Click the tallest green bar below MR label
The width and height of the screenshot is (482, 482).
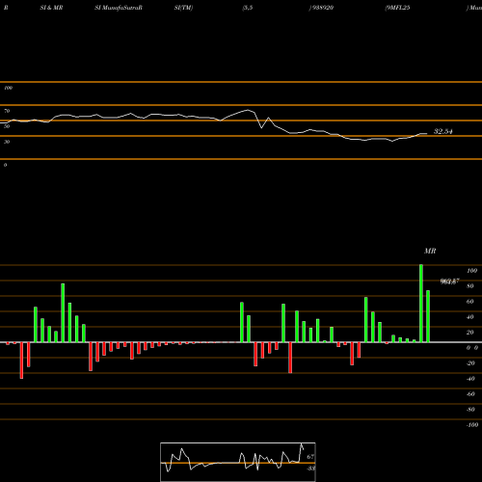click(421, 304)
